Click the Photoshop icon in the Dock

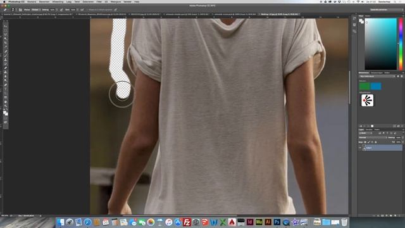[277, 222]
